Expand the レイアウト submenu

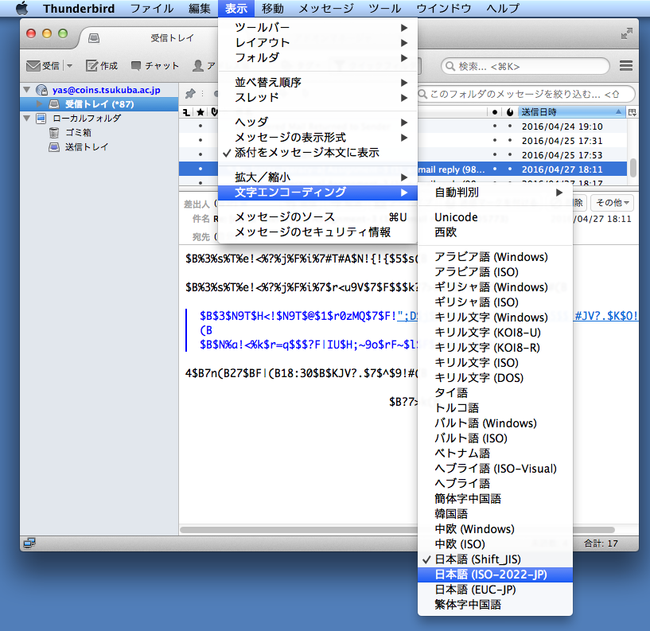point(317,43)
